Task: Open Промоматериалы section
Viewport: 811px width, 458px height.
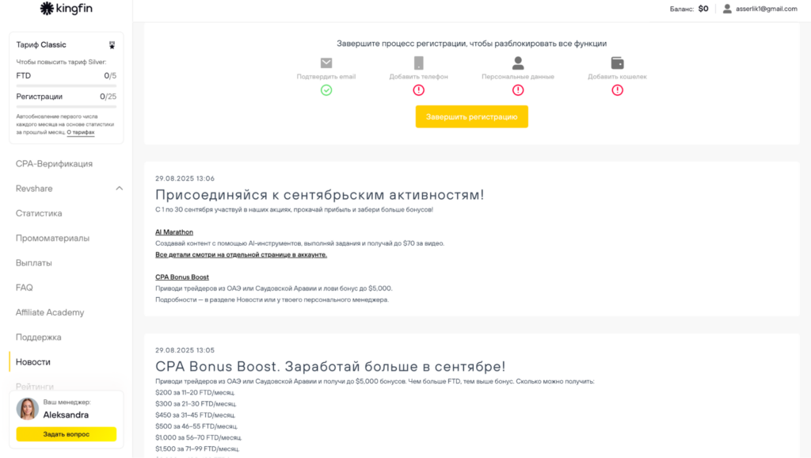Action: pyautogui.click(x=52, y=238)
